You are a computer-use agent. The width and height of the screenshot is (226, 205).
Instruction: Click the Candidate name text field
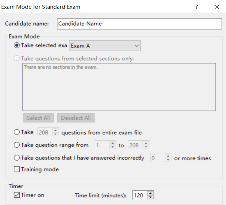[139, 24]
